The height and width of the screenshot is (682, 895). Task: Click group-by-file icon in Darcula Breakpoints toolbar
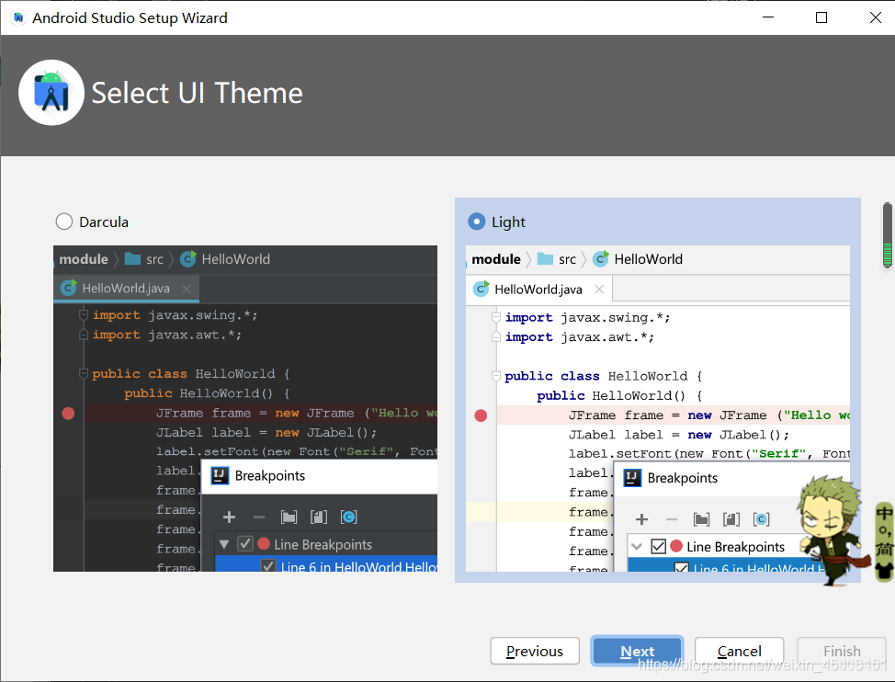pos(319,517)
